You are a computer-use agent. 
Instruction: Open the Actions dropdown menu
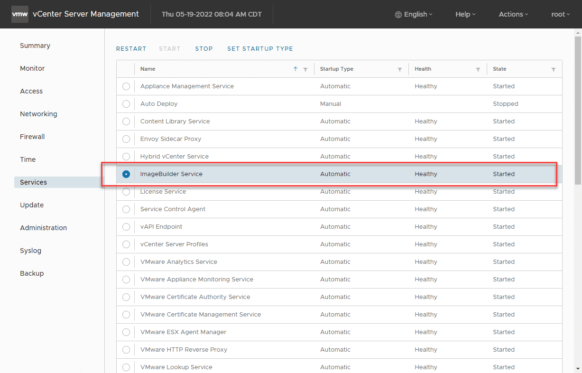pyautogui.click(x=513, y=14)
